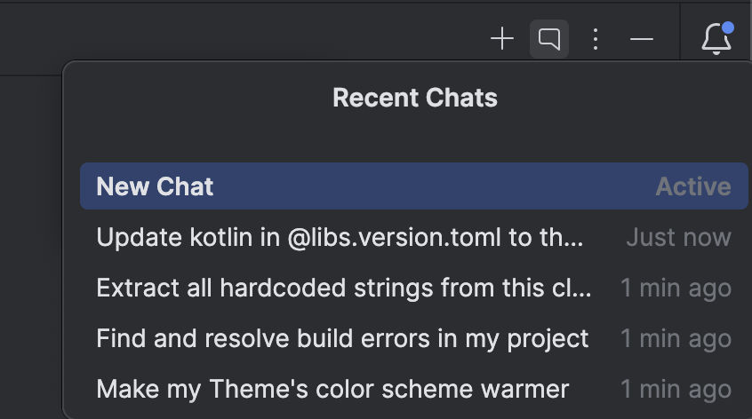This screenshot has height=419, width=752.
Task: Click the plus icon to start a new chat
Action: tap(502, 39)
